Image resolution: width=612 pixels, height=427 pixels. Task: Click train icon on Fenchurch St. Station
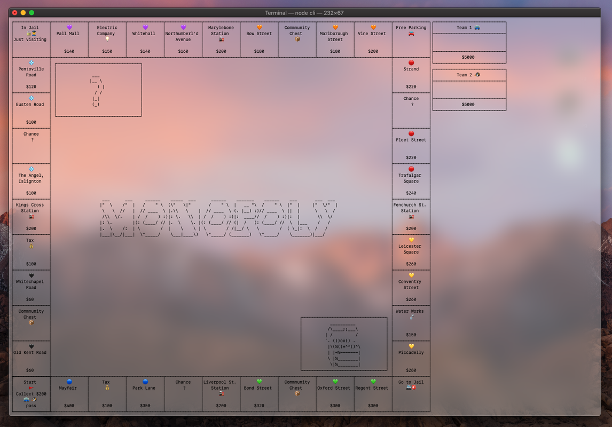pyautogui.click(x=411, y=216)
